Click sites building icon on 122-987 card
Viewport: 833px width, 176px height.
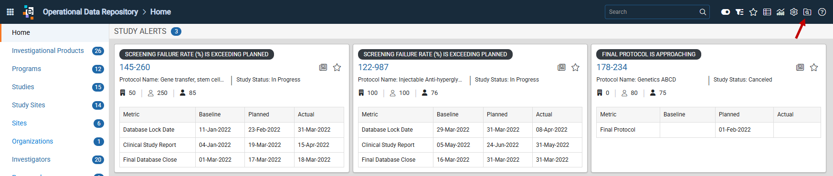click(361, 93)
